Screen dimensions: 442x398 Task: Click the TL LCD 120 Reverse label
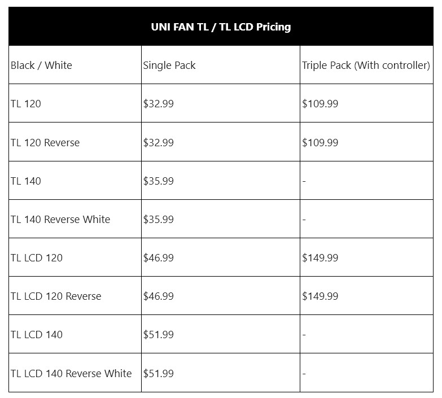[x=56, y=296]
